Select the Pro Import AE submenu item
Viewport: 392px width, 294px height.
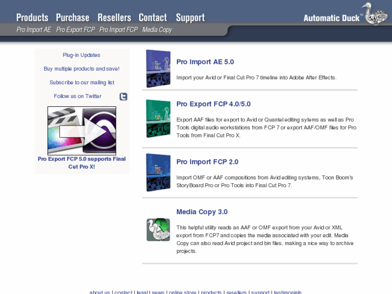pyautogui.click(x=34, y=30)
